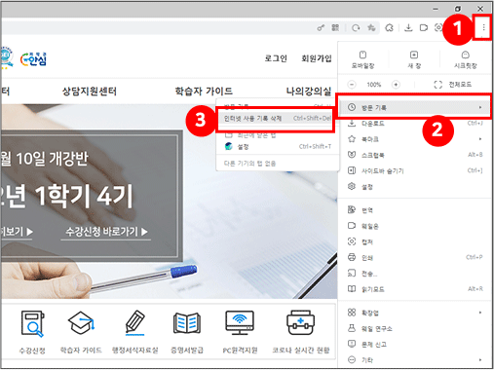This screenshot has height=370, width=494.
Task: Open the Whale three-dot main menu button
Action: (483, 27)
